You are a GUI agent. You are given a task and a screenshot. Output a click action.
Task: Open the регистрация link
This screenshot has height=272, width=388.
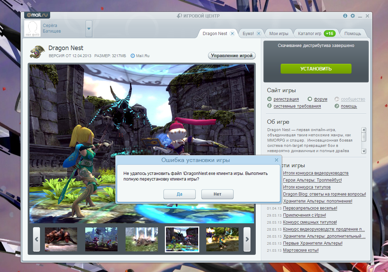click(286, 99)
